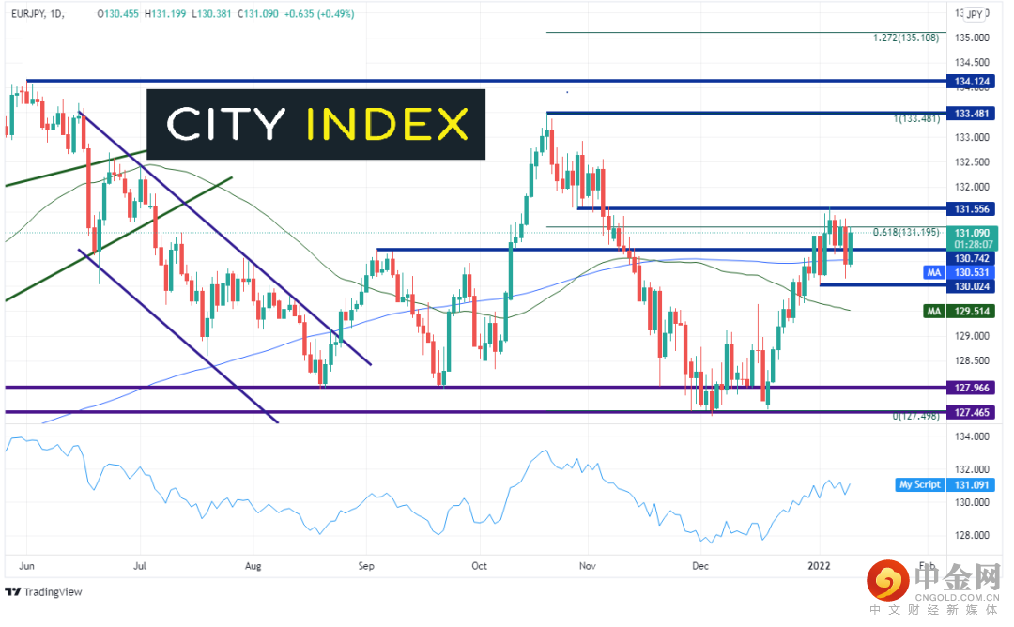
Task: Click the 131.556 price level label
Action: point(972,208)
